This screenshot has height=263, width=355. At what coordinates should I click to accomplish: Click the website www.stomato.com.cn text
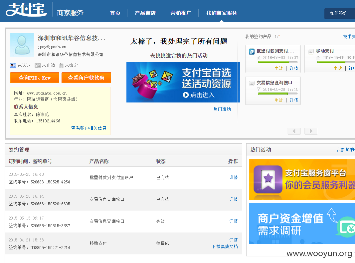pos(47,93)
